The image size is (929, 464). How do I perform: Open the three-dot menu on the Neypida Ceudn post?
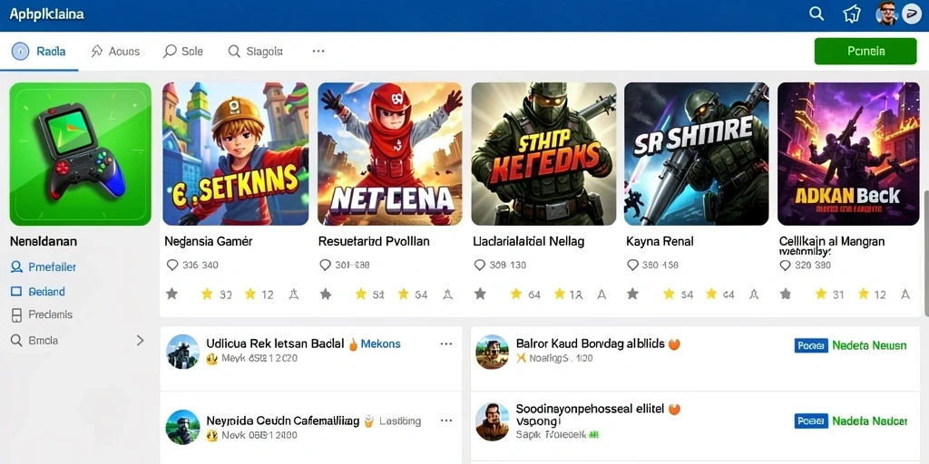pyautogui.click(x=446, y=420)
